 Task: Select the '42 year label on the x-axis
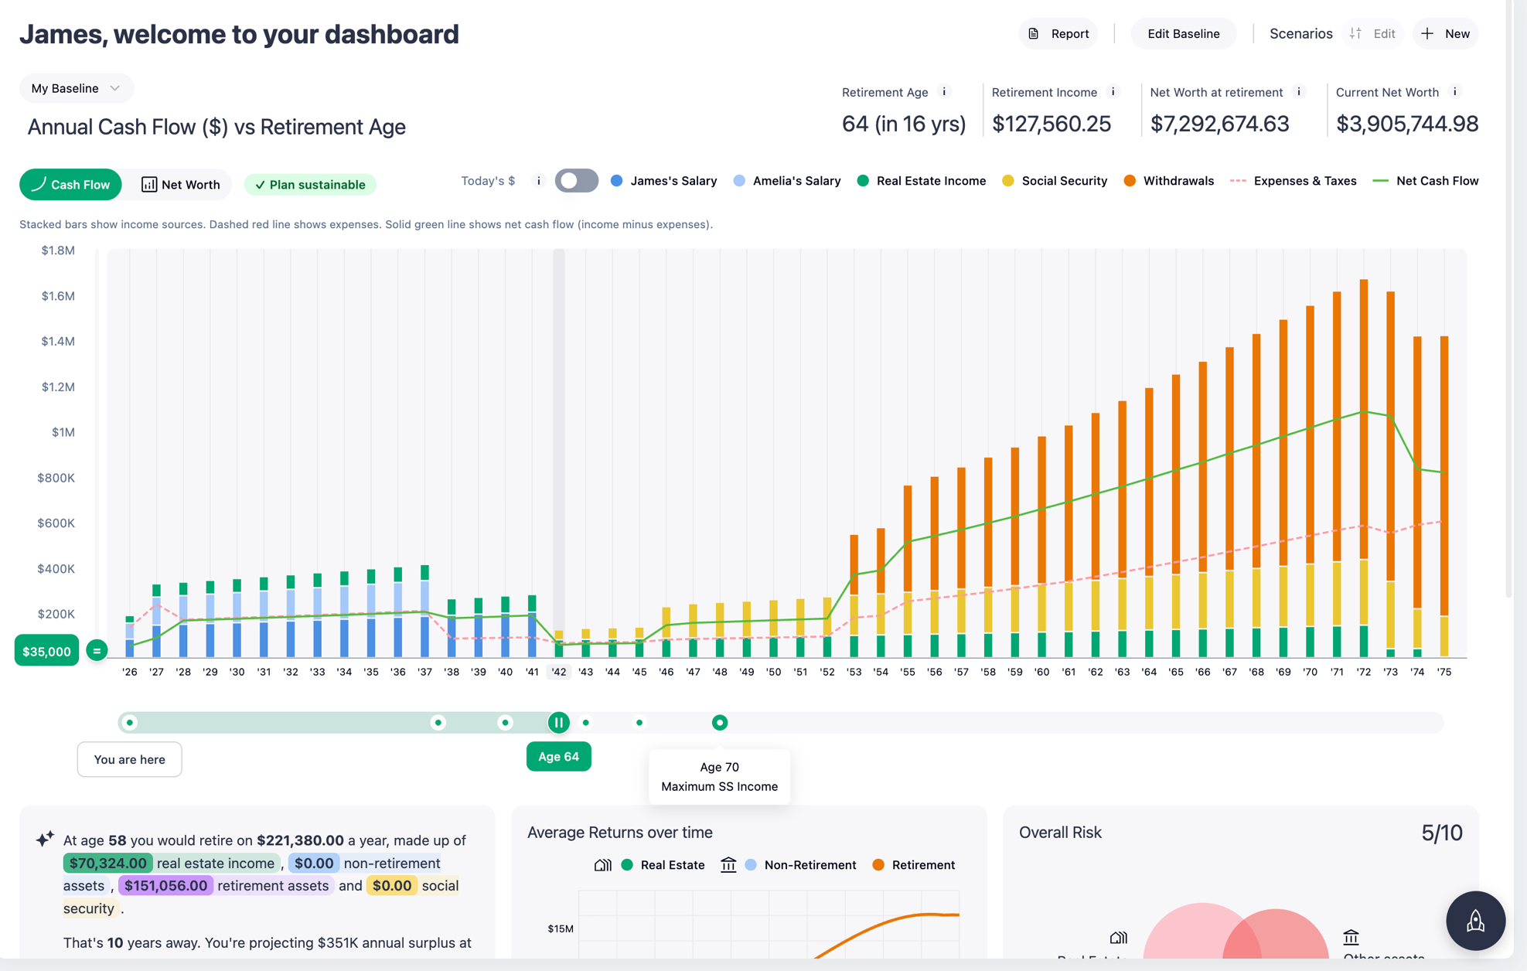coord(559,672)
